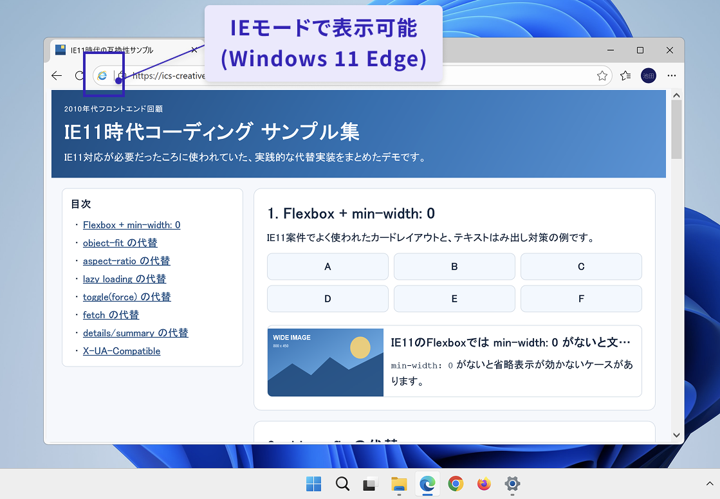
Task: Click the WIDE IMAGE mountain thumbnail
Action: (x=326, y=363)
